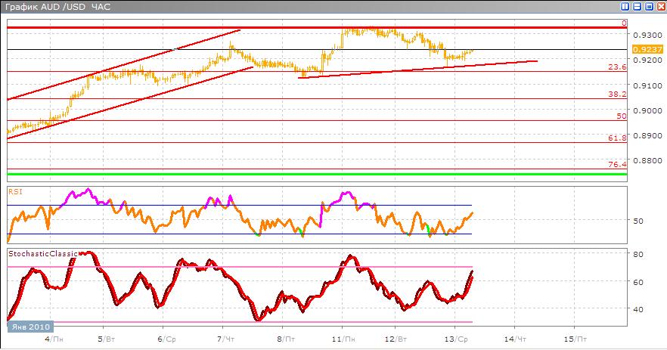
Task: Click the Янв 2010 month label
Action: (x=30, y=327)
